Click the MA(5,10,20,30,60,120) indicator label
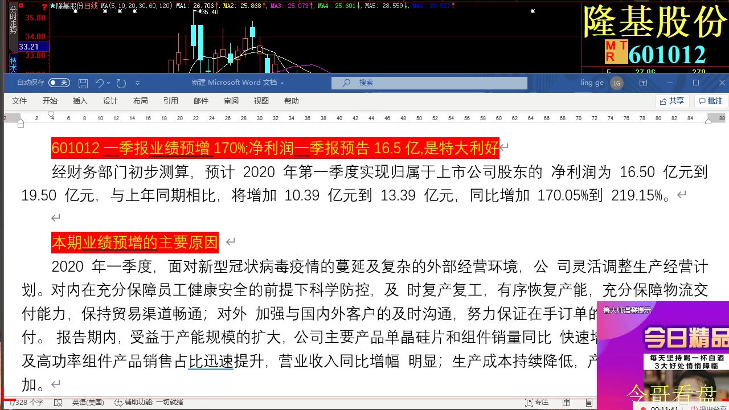This screenshot has height=410, width=729. tap(137, 6)
